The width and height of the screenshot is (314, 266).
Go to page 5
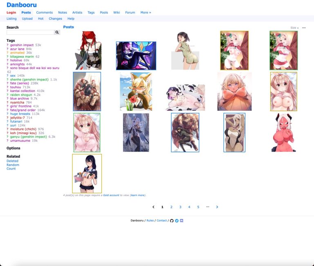tap(198, 207)
